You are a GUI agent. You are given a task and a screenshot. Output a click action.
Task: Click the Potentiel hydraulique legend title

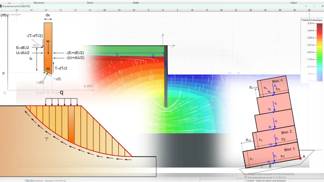pos(311,20)
